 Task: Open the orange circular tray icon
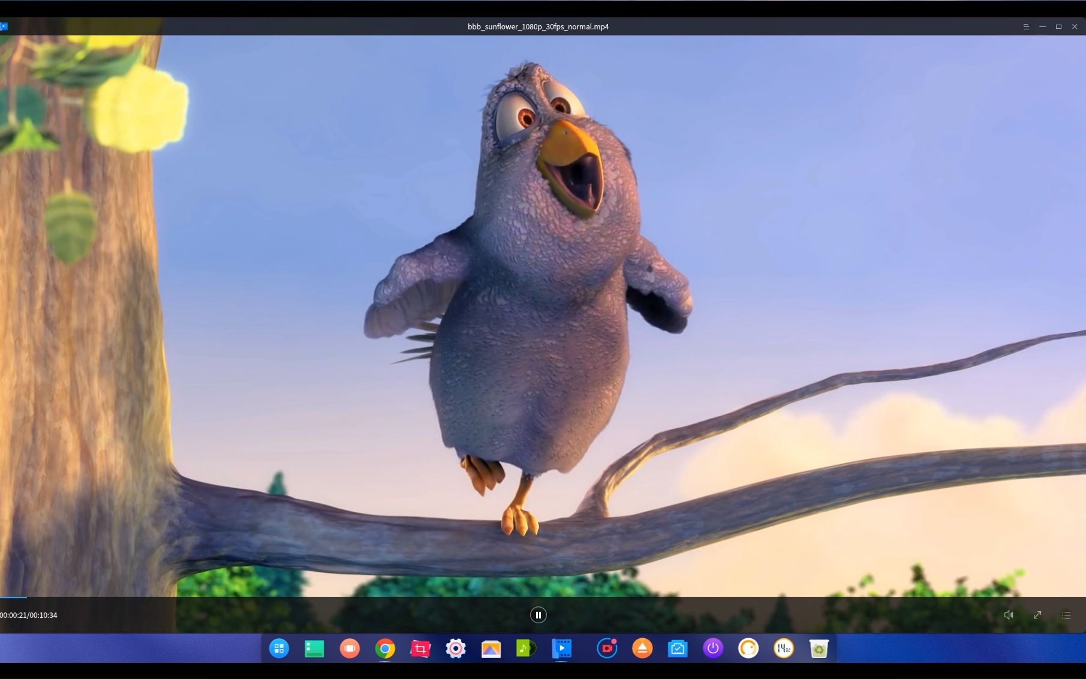pyautogui.click(x=748, y=648)
